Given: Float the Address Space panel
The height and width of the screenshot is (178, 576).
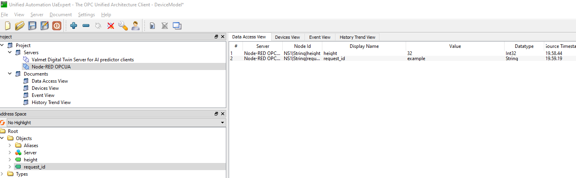Looking at the screenshot, I should 216,114.
